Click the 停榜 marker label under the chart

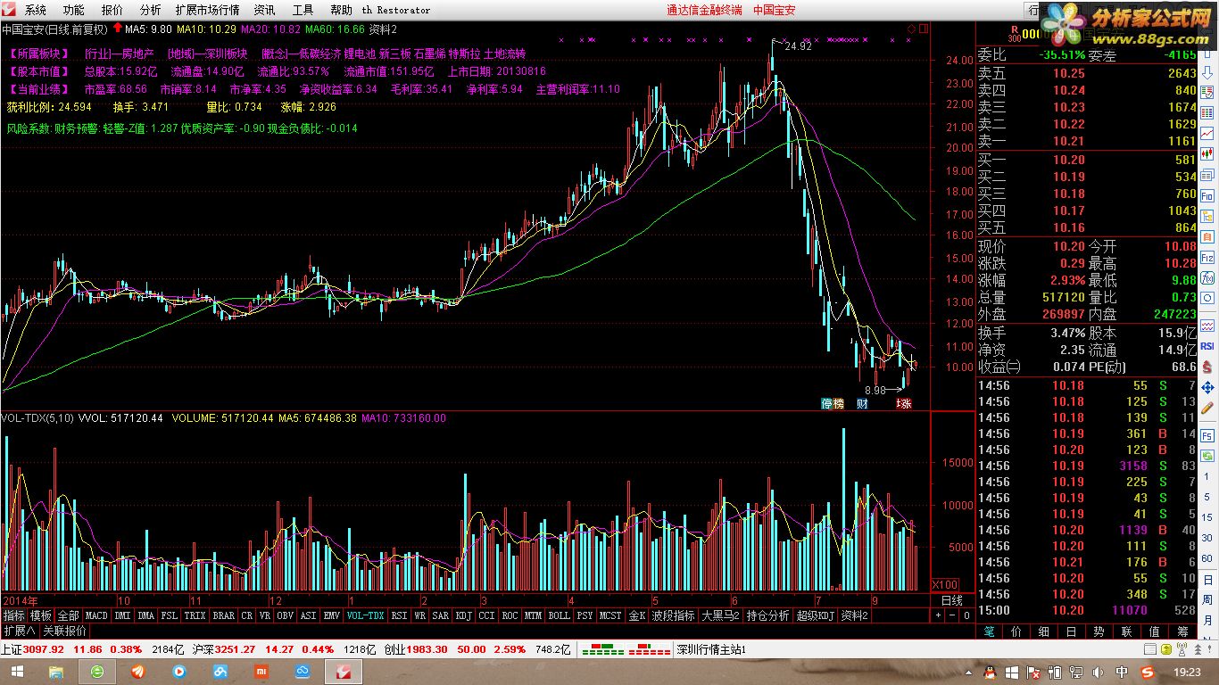tap(832, 404)
